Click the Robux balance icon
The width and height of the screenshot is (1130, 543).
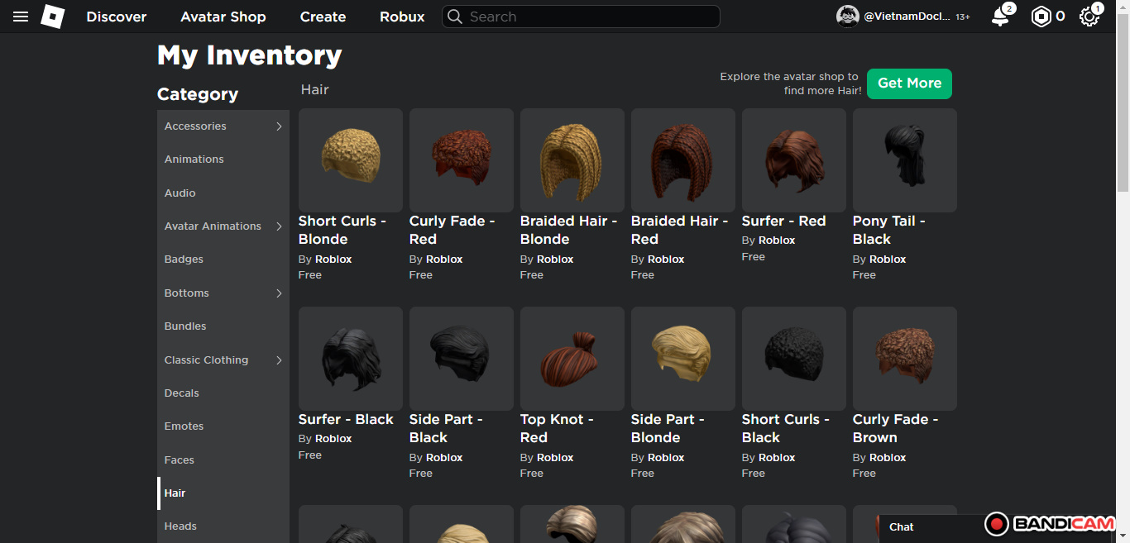click(1041, 17)
